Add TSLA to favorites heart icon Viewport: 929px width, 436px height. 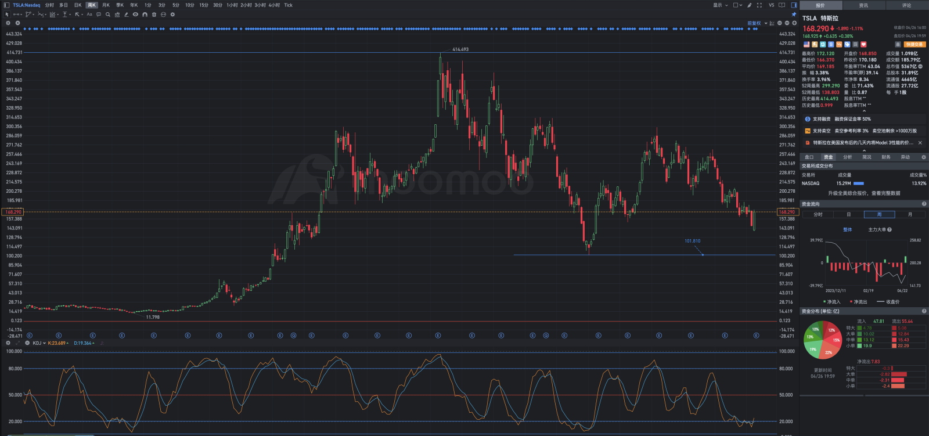point(863,44)
